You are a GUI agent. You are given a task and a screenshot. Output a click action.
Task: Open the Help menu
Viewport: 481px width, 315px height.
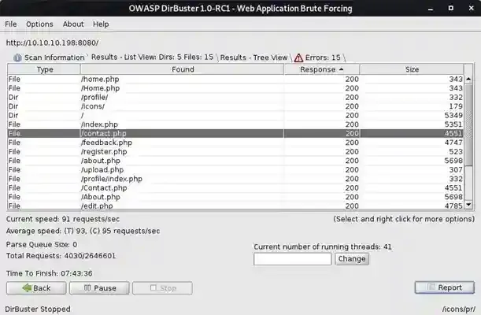coord(101,24)
